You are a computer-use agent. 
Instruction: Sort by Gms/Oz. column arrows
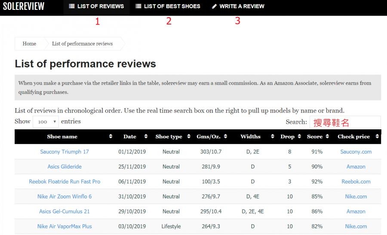click(x=225, y=136)
